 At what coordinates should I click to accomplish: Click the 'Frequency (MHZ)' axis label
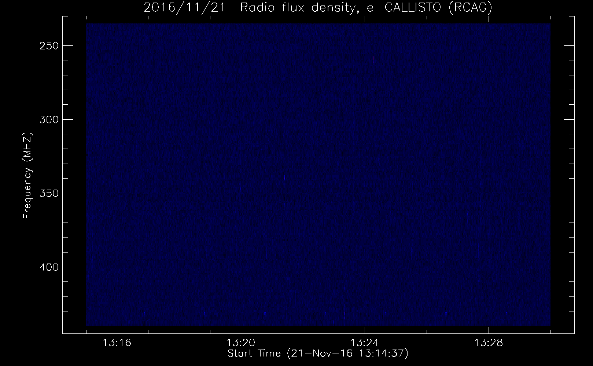point(27,176)
